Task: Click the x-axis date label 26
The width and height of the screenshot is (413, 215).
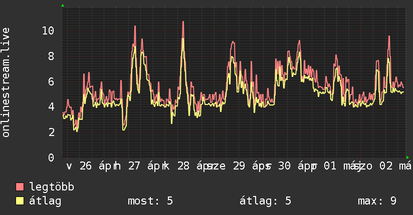Action: 86,166
